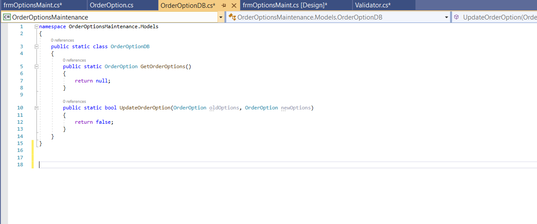Click '0 references' above GetOrderOptions method
This screenshot has width=537, height=224.
point(74,60)
